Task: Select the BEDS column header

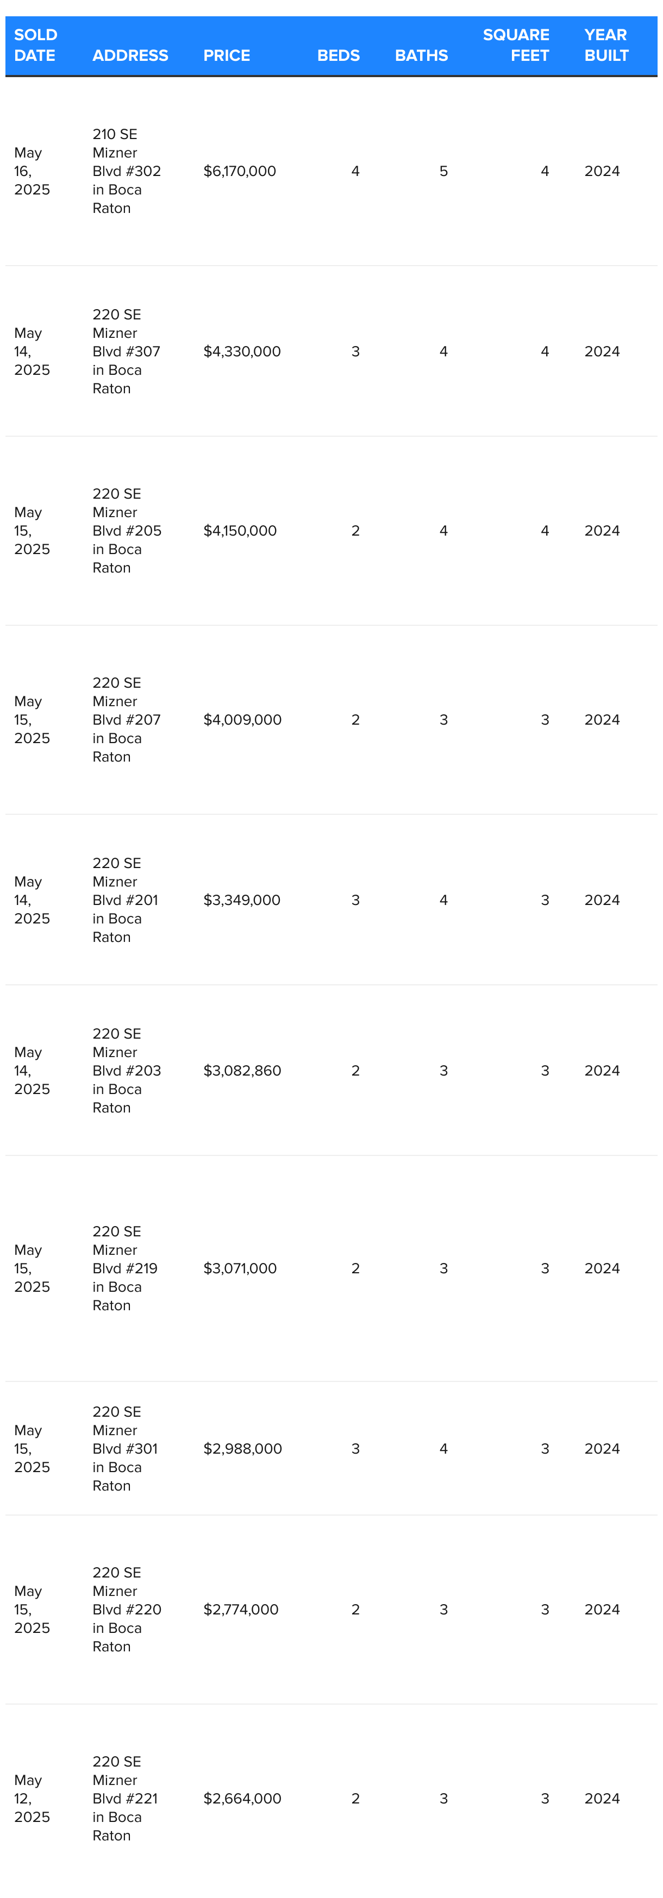Action: 338,55
